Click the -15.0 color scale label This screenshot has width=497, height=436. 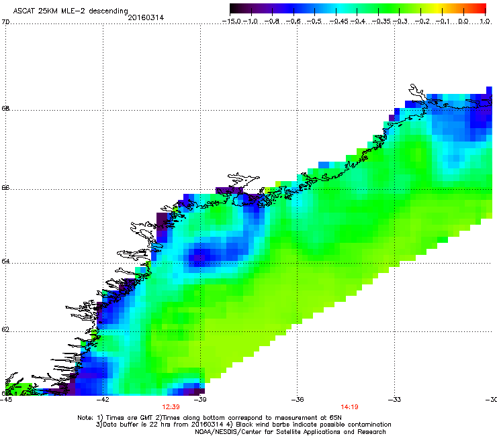[x=231, y=21]
